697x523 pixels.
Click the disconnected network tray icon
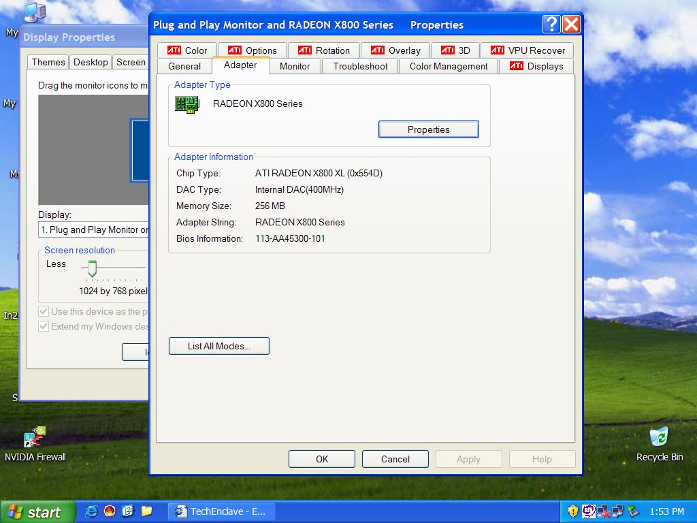click(x=603, y=512)
